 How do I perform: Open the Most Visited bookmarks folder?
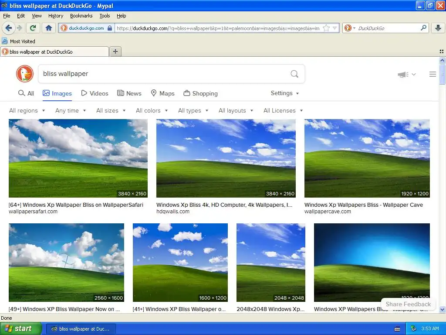point(18,41)
